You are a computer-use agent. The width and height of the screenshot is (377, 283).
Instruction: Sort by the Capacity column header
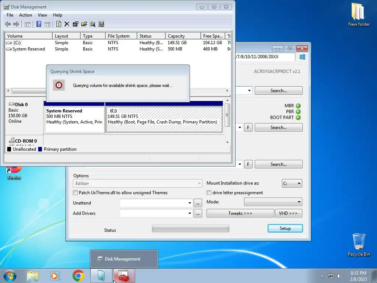coord(183,36)
